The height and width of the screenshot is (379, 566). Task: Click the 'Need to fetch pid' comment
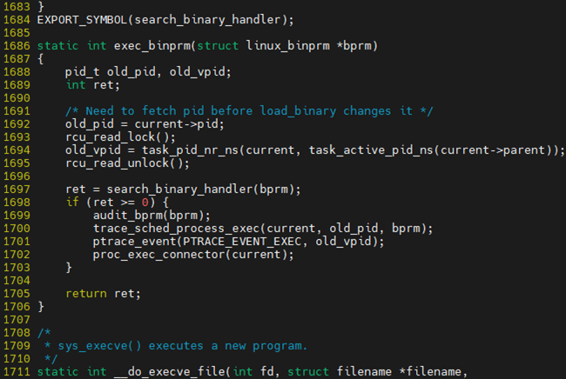(x=249, y=111)
